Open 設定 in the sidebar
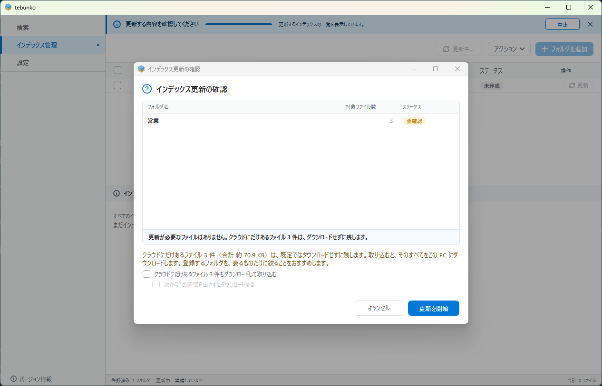The height and width of the screenshot is (386, 602). pos(53,63)
